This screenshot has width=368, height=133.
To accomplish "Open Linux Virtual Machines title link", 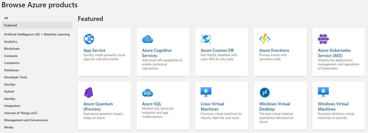I will click(213, 106).
